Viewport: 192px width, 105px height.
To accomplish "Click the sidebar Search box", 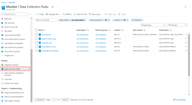I will (15, 14).
